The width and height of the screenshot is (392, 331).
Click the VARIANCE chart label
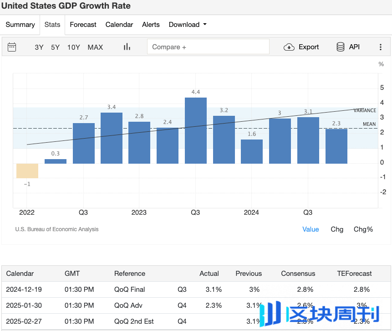pyautogui.click(x=365, y=110)
